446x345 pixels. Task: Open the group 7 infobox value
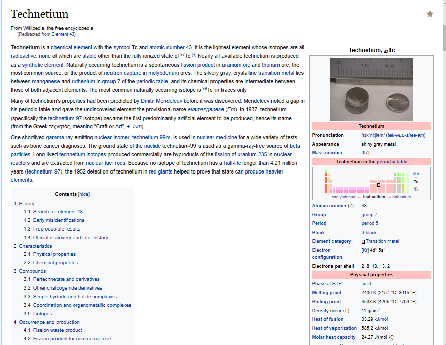pos(369,215)
